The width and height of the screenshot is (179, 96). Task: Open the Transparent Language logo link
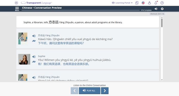point(36,3)
